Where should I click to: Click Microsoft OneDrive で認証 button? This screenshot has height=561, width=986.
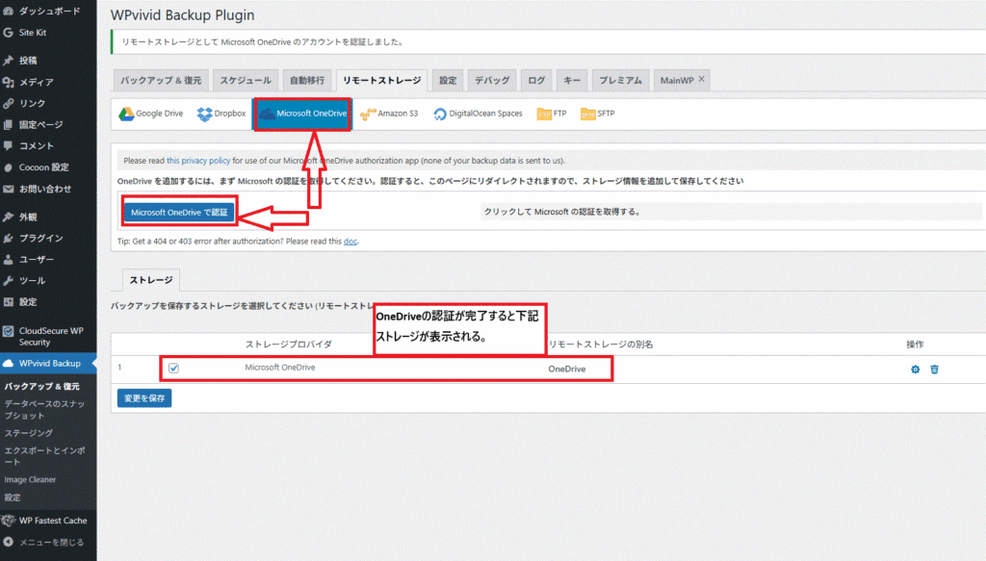point(179,213)
